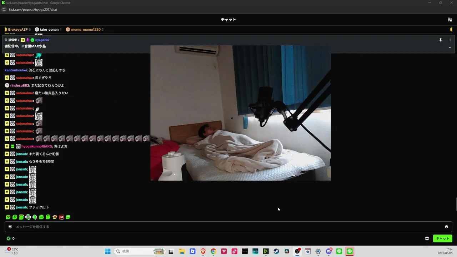Click satunaimo name beside 長すぎやろ message
This screenshot has height=257, width=457.
tap(25, 78)
